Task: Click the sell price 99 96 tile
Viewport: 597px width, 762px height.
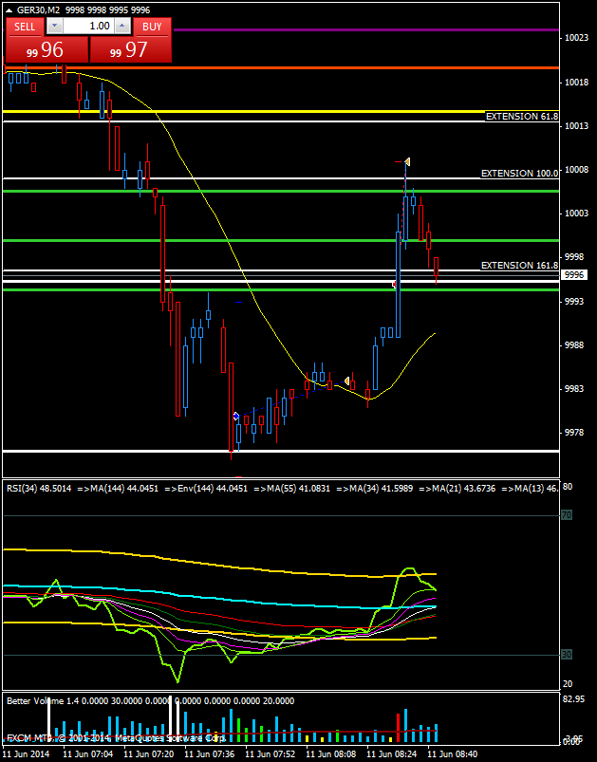Action: tap(47, 50)
